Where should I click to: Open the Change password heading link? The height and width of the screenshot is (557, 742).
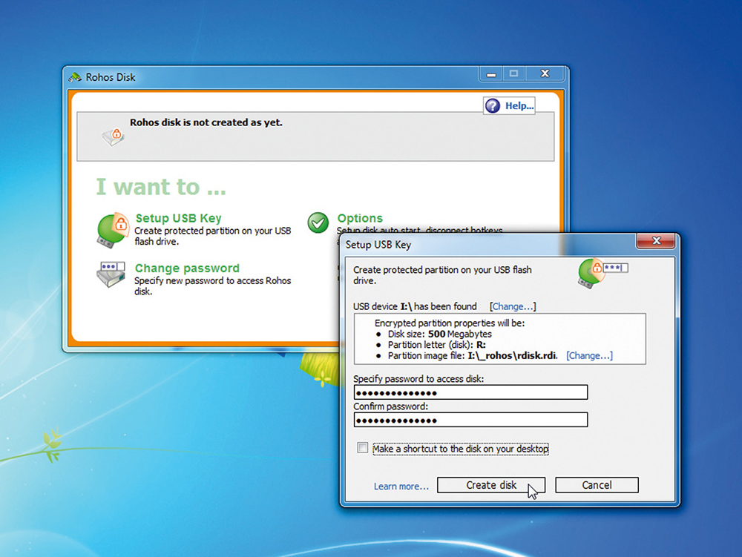(x=187, y=268)
